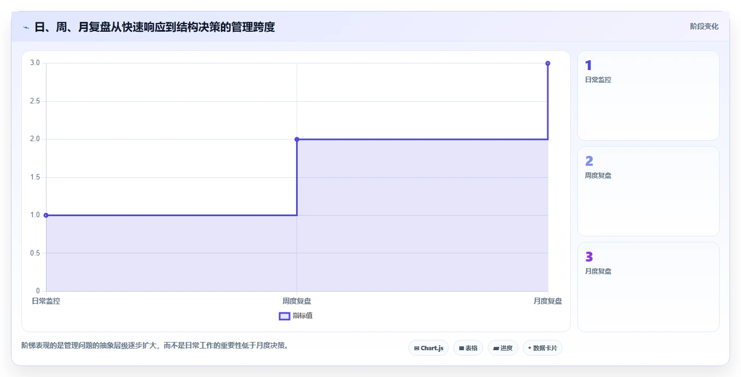Screen dimensions: 741x377
Task: Click the data point at value 3.0
Action: point(548,63)
